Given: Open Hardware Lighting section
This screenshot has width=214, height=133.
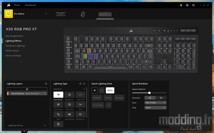Looking at the screenshot, I should [15, 46].
